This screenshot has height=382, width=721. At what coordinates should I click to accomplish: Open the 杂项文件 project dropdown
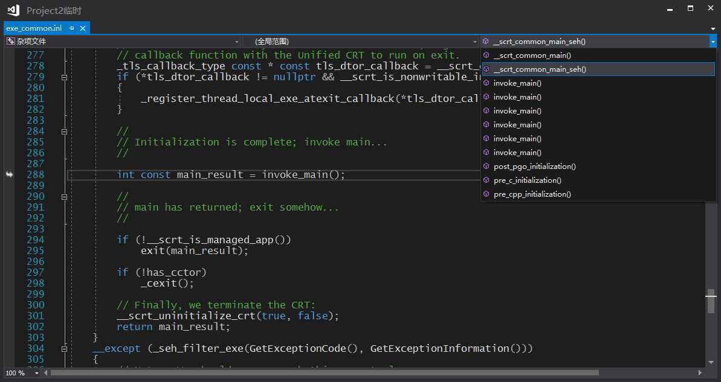pos(123,41)
